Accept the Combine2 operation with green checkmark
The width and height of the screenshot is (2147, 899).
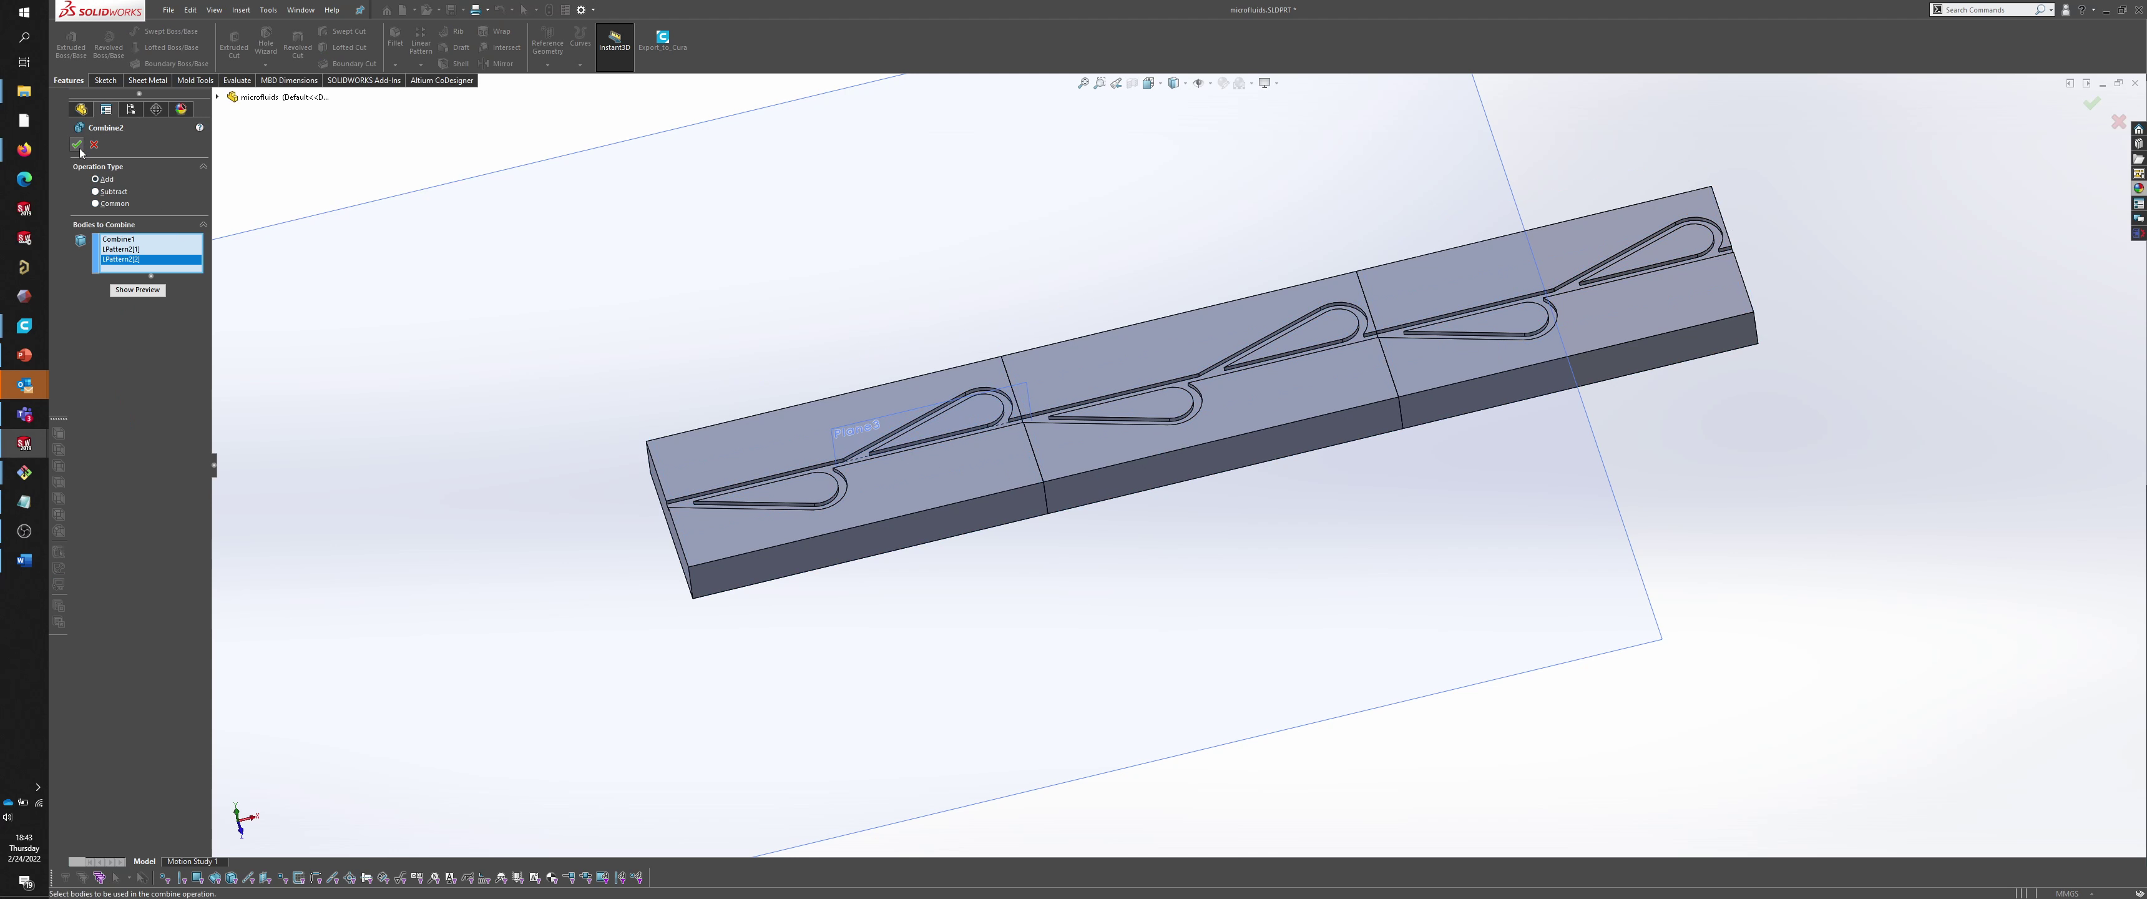(77, 144)
